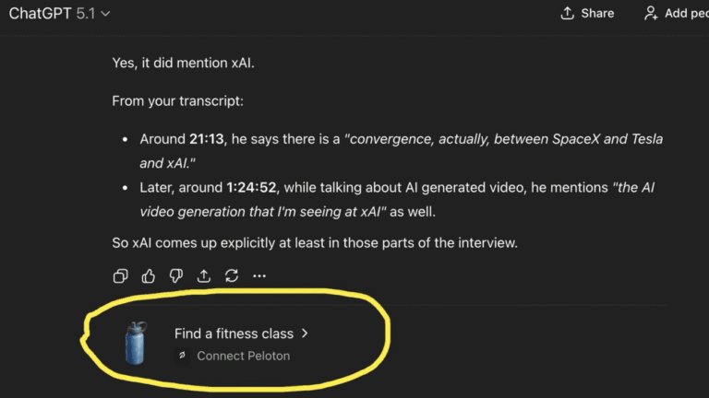This screenshot has height=398, width=709.
Task: Click the Add people icon in header
Action: point(651,13)
